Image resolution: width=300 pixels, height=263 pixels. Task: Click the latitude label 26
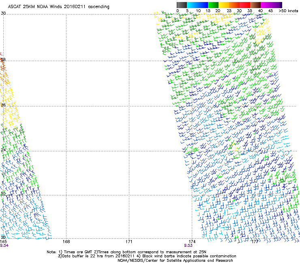tap(3, 105)
